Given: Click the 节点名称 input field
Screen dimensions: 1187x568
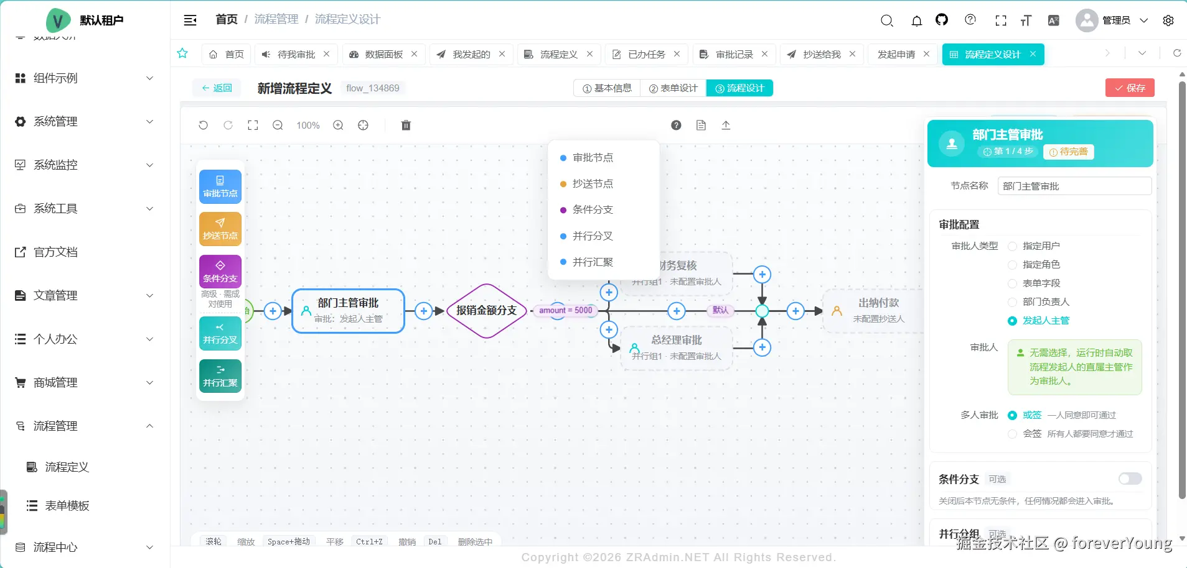Looking at the screenshot, I should click(1074, 186).
